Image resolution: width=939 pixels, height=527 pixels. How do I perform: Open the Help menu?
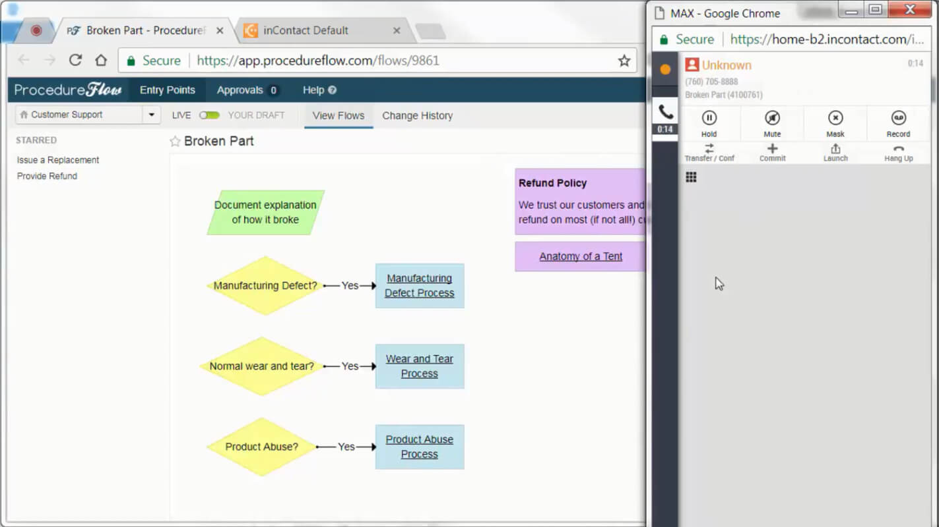pyautogui.click(x=319, y=90)
